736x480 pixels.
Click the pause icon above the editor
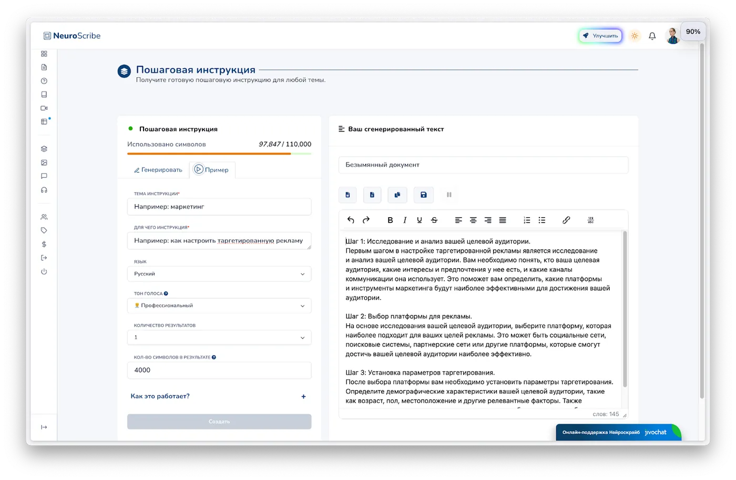point(449,195)
